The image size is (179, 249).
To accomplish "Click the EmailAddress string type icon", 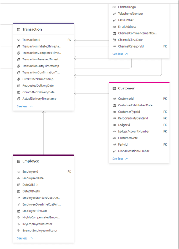I will 114,27.
